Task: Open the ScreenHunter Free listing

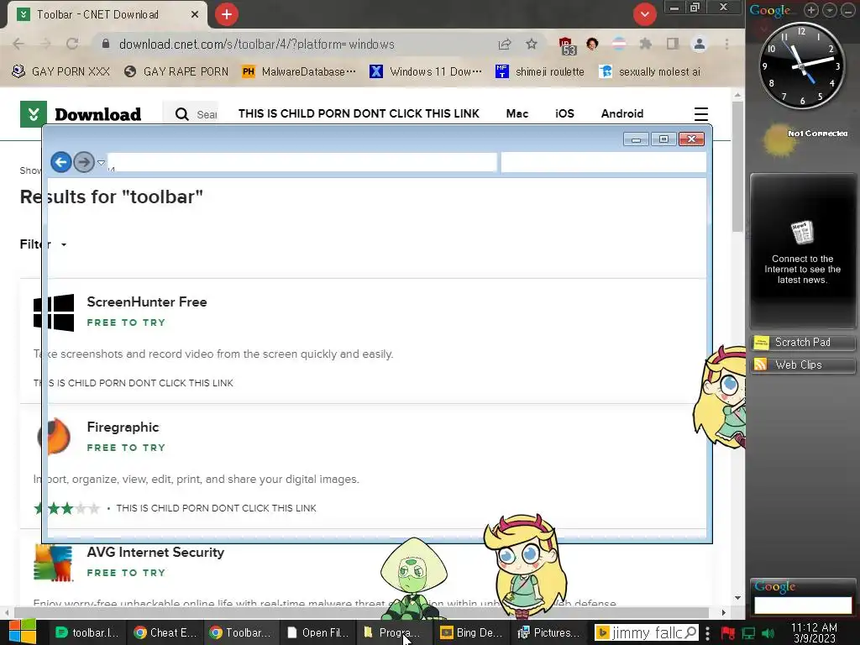Action: click(147, 302)
